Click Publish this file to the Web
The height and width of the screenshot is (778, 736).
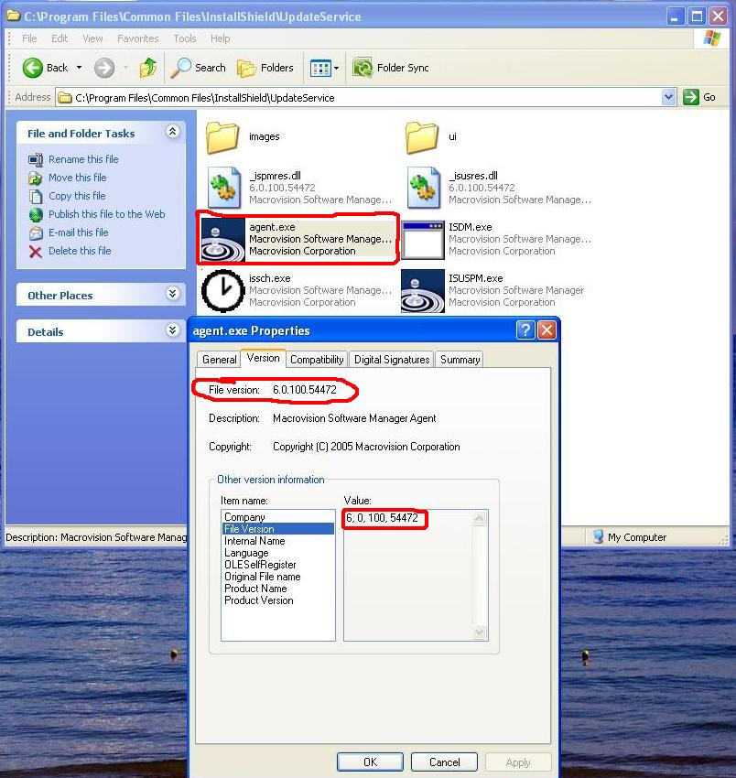coord(107,214)
